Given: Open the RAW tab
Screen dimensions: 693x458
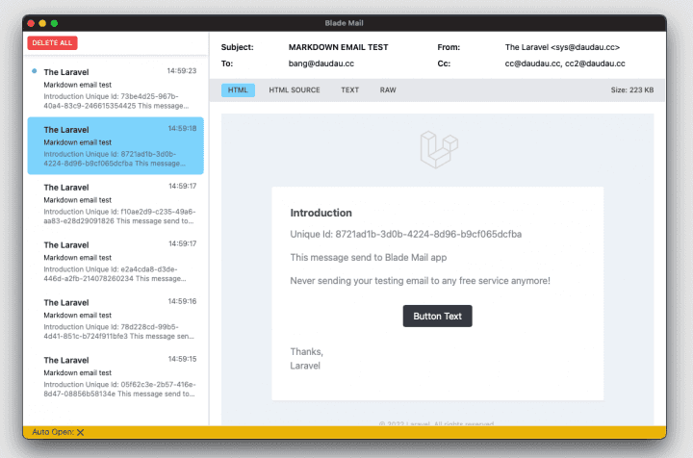Looking at the screenshot, I should 388,90.
